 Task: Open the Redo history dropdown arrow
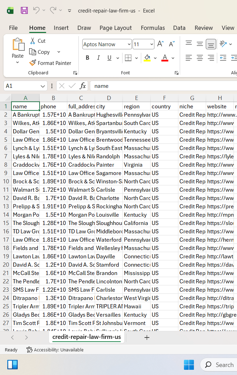(x=60, y=10)
